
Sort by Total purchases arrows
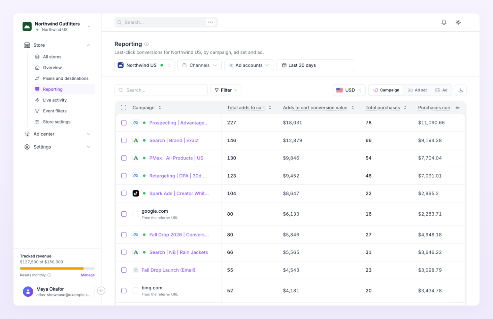click(405, 108)
